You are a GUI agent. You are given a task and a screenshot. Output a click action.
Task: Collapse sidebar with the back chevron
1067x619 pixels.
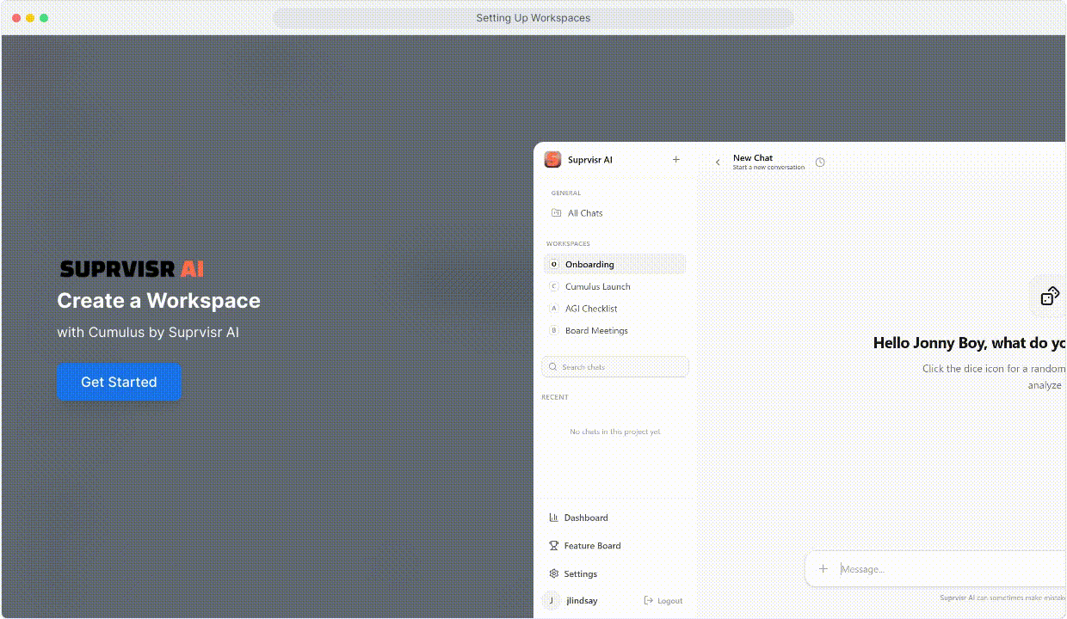point(718,162)
